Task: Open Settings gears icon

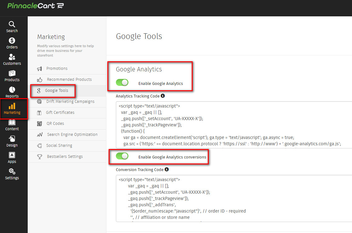Action: tap(12, 171)
